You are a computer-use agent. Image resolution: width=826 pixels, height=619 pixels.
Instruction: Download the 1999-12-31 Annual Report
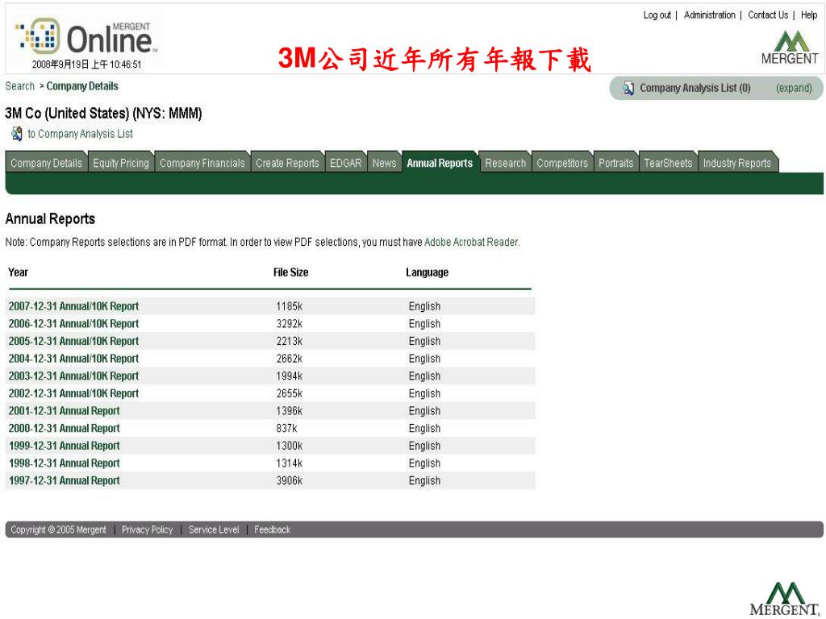tap(64, 445)
